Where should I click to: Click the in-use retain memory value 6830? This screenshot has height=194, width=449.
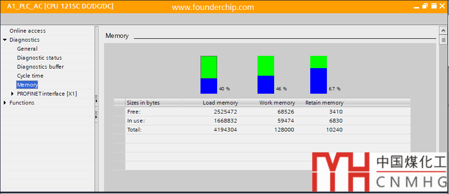click(336, 121)
